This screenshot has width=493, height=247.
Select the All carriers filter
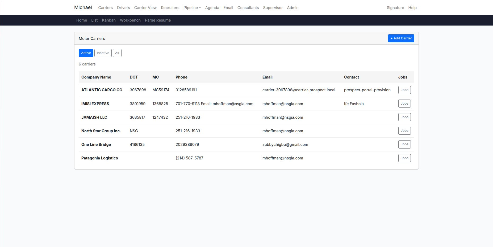pyautogui.click(x=117, y=53)
